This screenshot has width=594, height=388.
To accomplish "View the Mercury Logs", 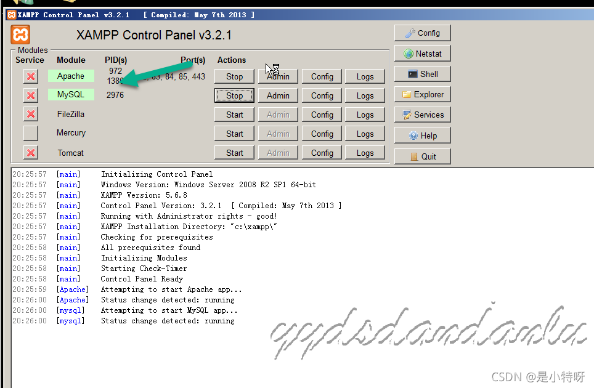I will [365, 134].
